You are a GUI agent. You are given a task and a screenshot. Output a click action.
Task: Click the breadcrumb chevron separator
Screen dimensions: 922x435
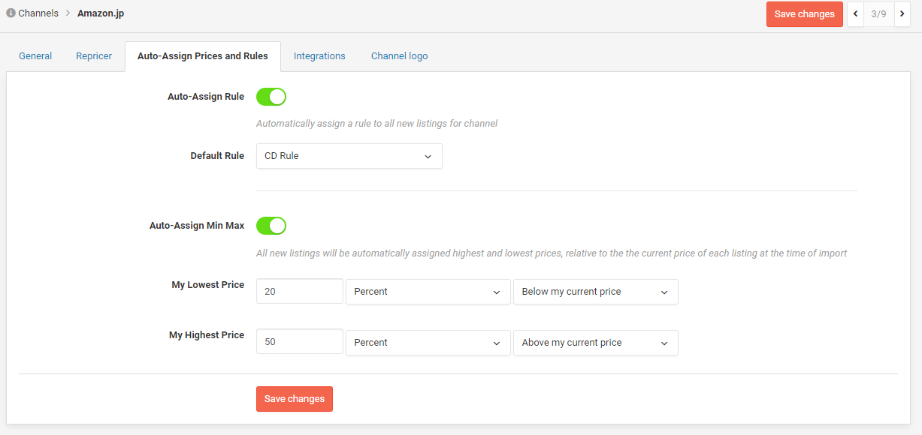tap(68, 13)
